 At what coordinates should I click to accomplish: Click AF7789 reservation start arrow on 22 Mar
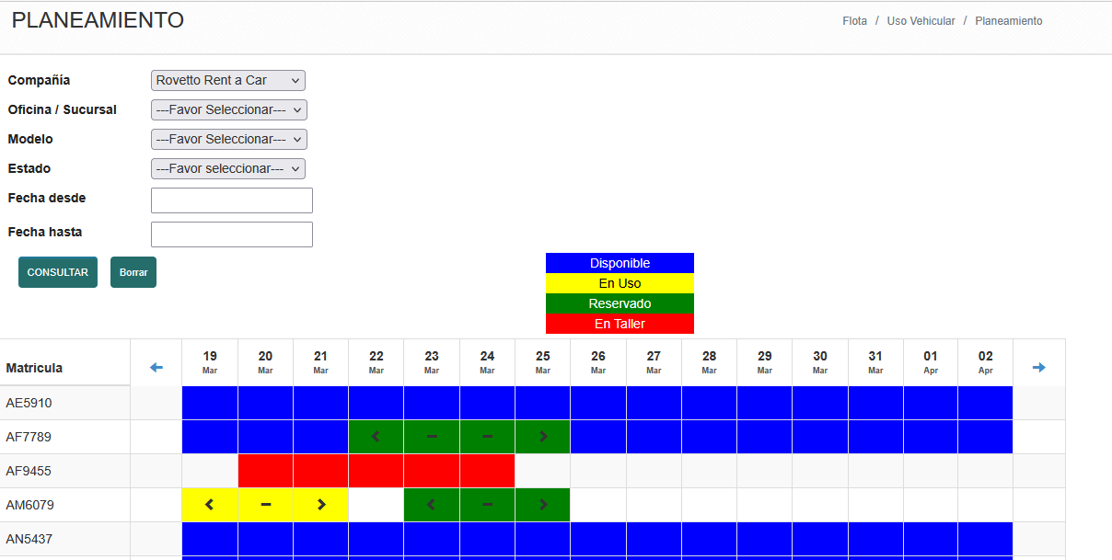[x=376, y=437]
